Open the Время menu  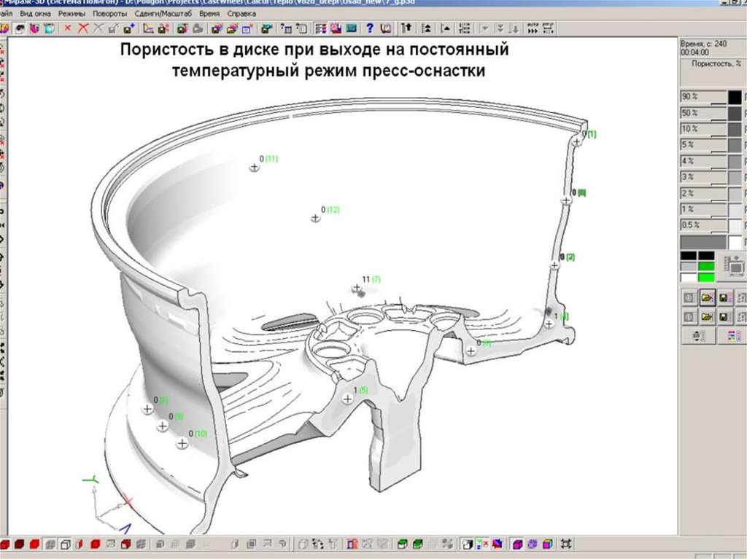pyautogui.click(x=209, y=14)
